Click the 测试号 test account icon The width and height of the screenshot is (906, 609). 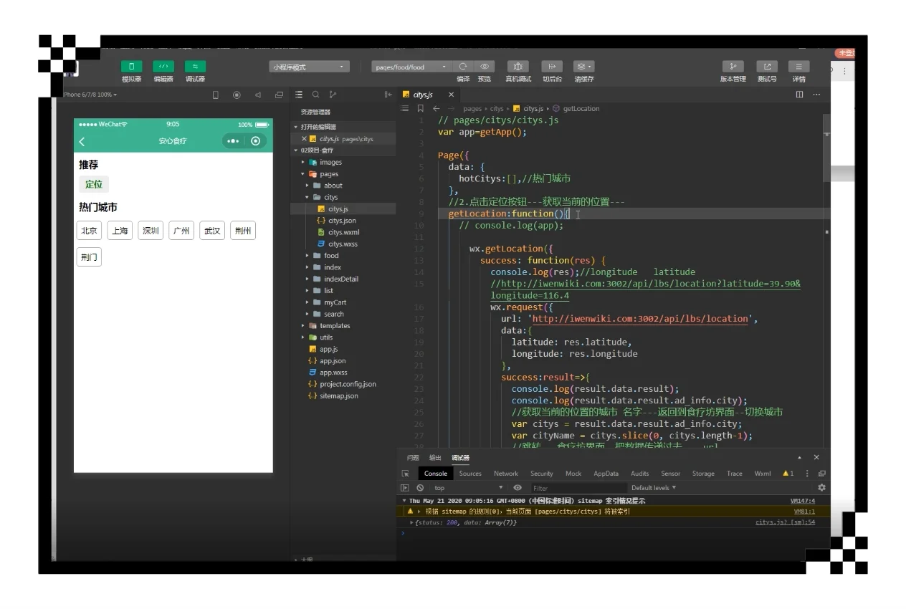click(x=767, y=67)
